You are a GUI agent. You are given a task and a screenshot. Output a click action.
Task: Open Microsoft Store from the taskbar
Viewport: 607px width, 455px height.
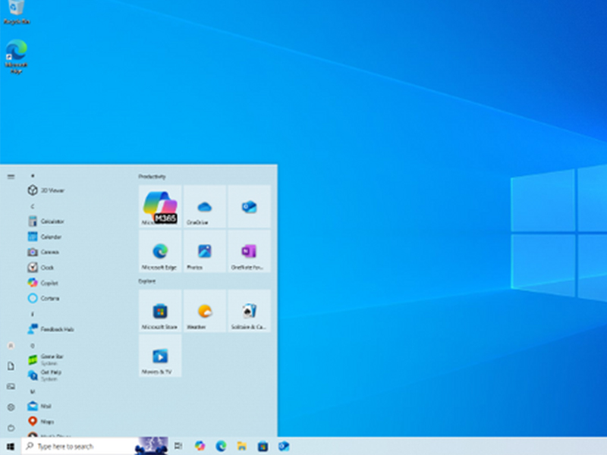pos(263,446)
